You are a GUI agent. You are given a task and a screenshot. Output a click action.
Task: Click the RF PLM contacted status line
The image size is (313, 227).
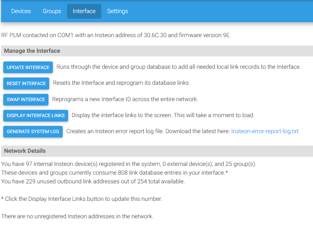pyautogui.click(x=115, y=35)
